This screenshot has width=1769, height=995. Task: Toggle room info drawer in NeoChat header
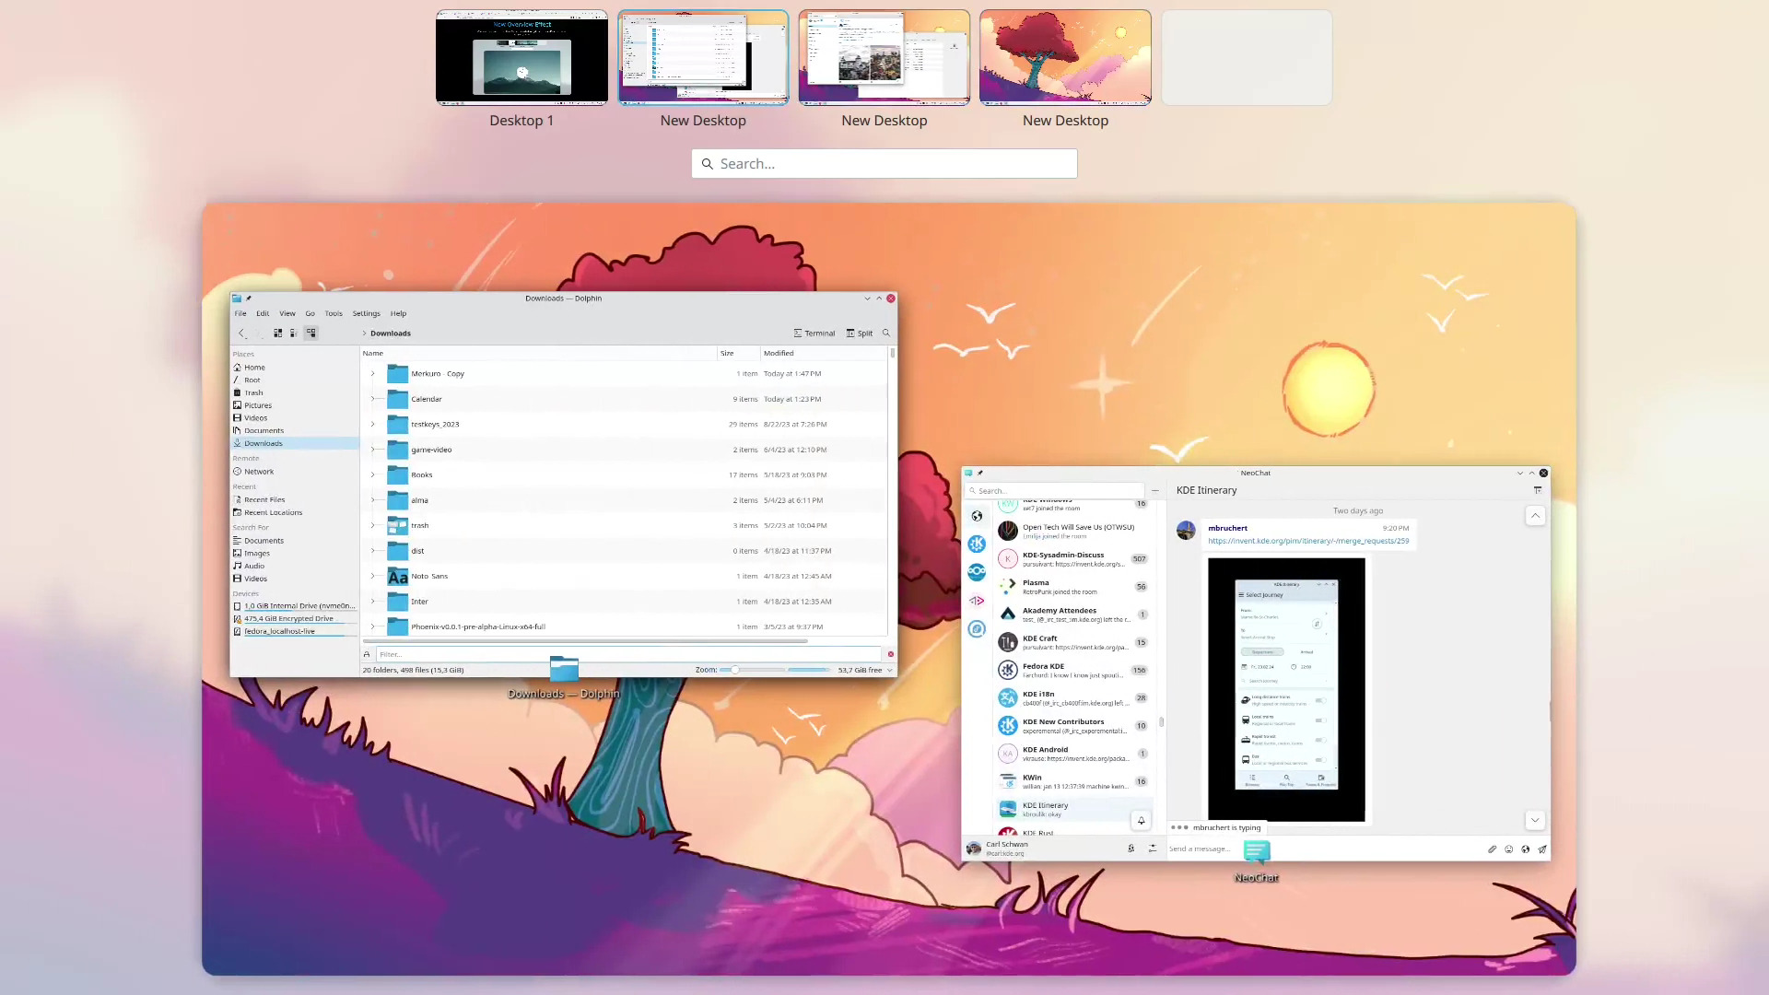[1537, 490]
